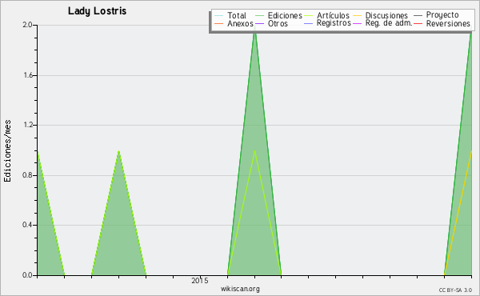Click the 0.0 y-axis value
Screen dimensions: 480x296
(27, 275)
